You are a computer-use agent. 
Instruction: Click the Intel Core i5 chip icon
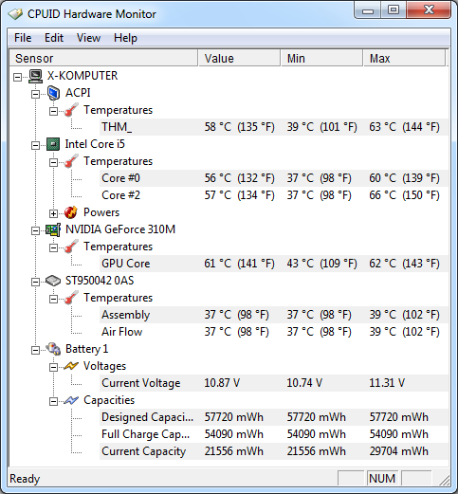(x=53, y=144)
